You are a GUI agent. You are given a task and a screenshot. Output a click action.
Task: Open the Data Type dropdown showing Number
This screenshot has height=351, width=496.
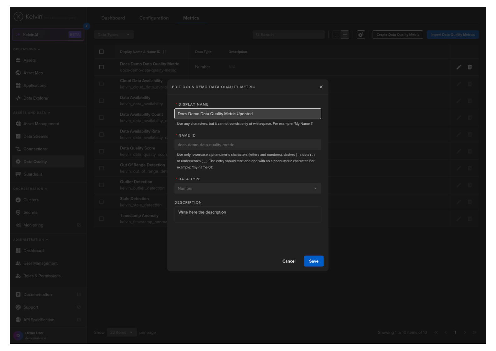pyautogui.click(x=247, y=188)
